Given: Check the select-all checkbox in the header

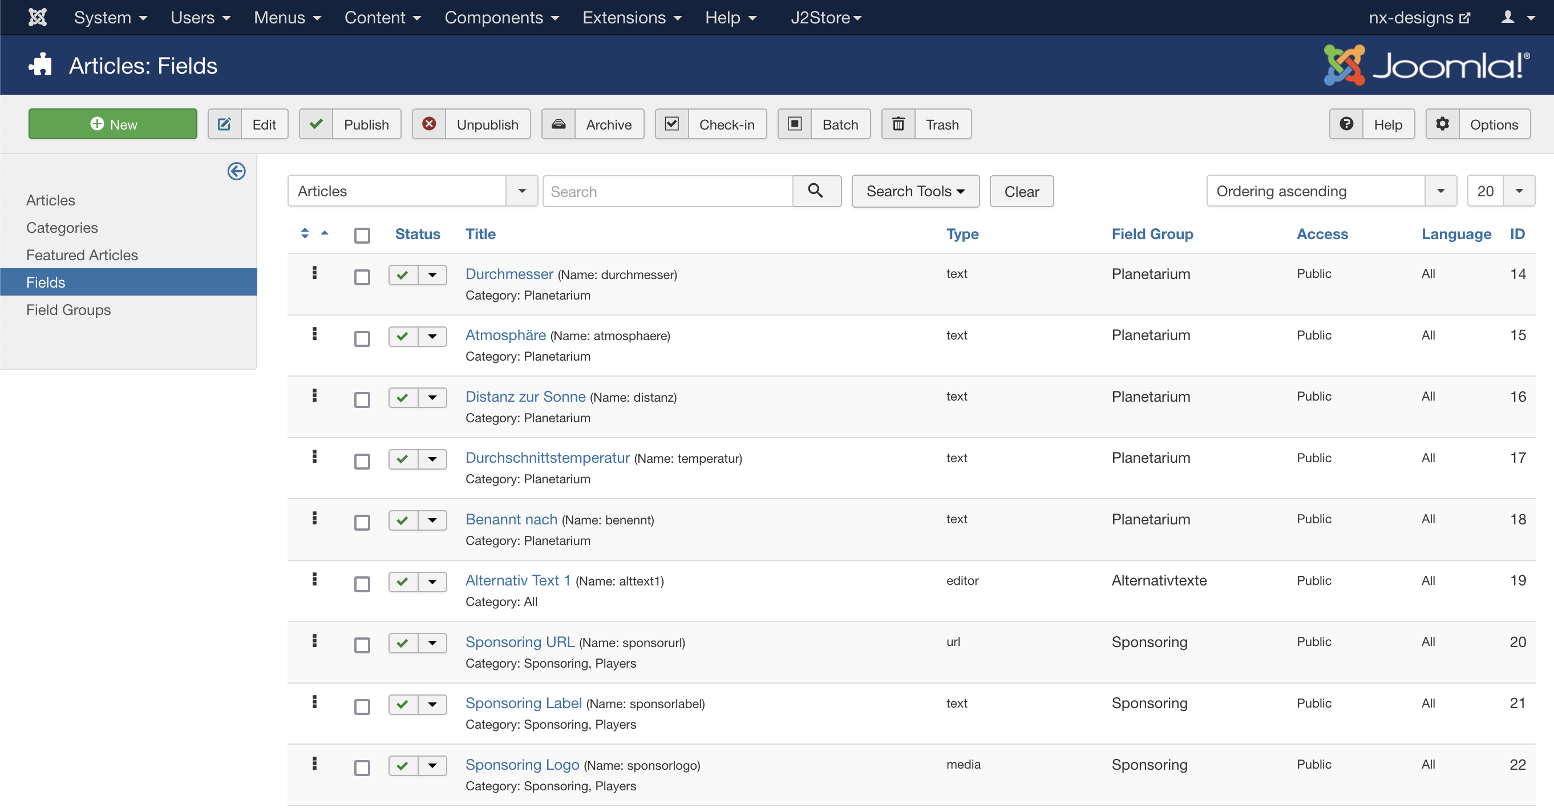Looking at the screenshot, I should click(362, 235).
